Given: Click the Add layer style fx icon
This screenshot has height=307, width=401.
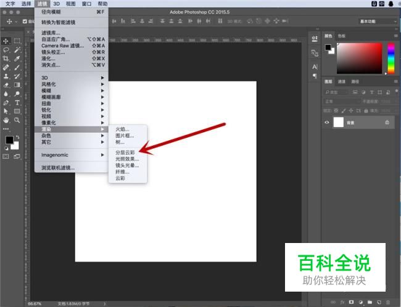Looking at the screenshot, I should (x=342, y=302).
